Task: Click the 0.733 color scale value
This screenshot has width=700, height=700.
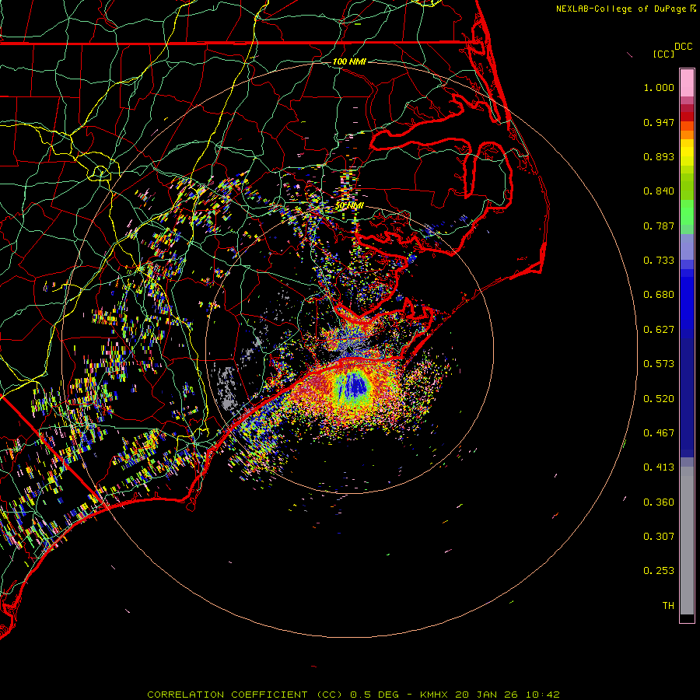Action: click(x=659, y=261)
